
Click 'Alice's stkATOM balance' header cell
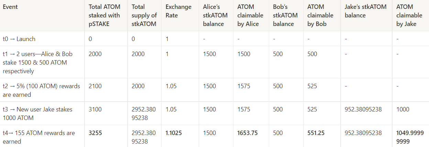pyautogui.click(x=215, y=15)
